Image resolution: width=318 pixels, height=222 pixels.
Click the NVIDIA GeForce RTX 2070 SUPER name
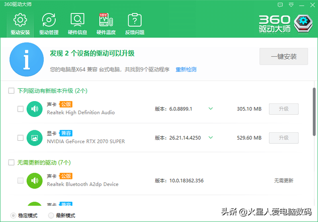pos(86,141)
